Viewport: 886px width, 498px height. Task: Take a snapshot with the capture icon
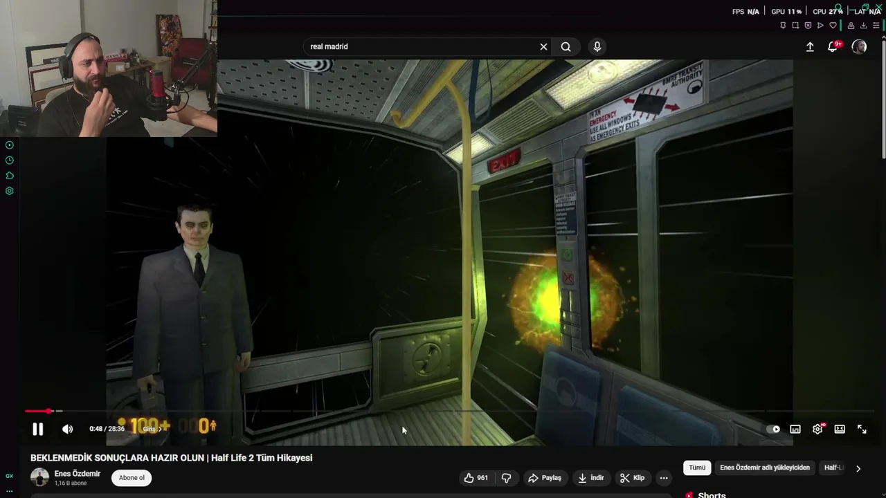point(795,26)
